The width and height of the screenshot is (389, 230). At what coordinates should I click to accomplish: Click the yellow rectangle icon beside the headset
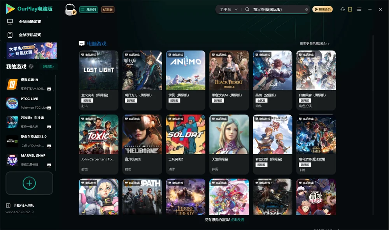(x=350, y=9)
